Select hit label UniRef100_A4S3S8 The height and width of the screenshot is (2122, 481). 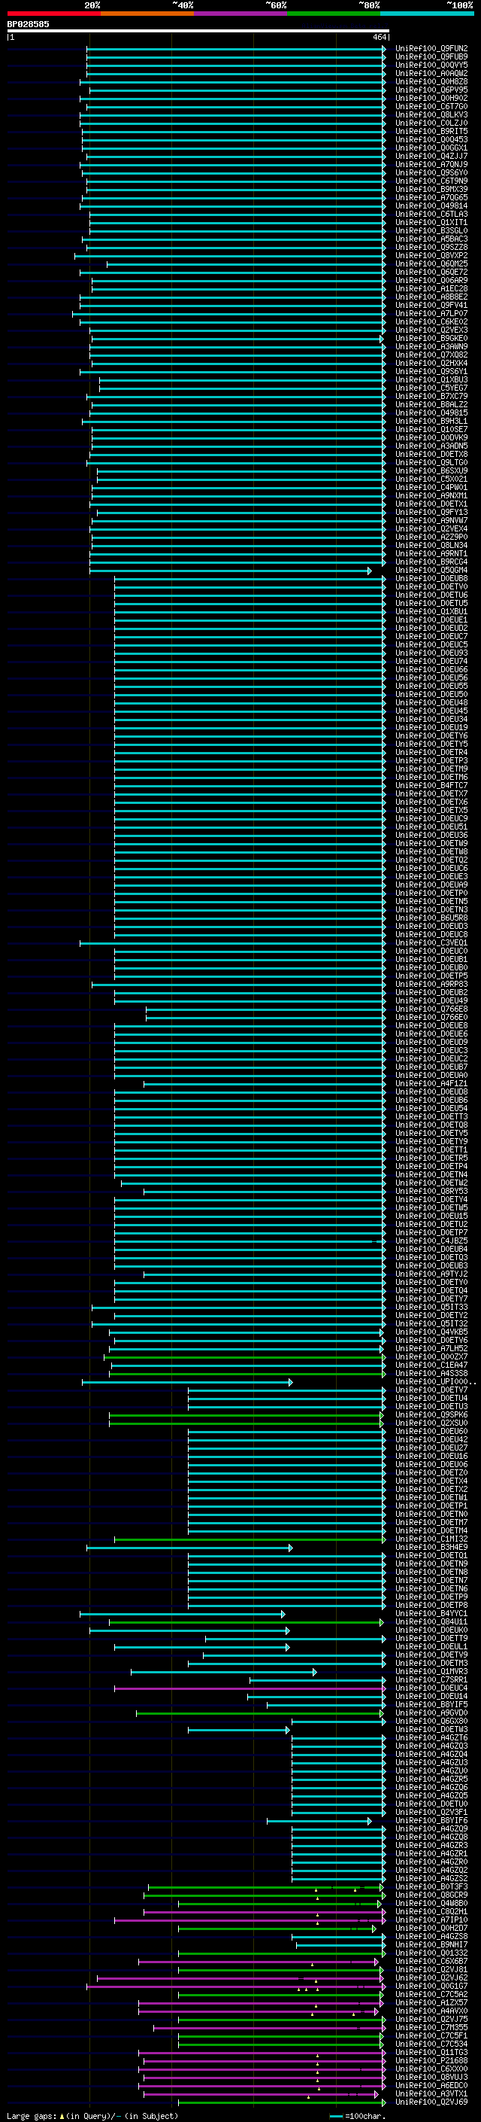click(x=431, y=1374)
